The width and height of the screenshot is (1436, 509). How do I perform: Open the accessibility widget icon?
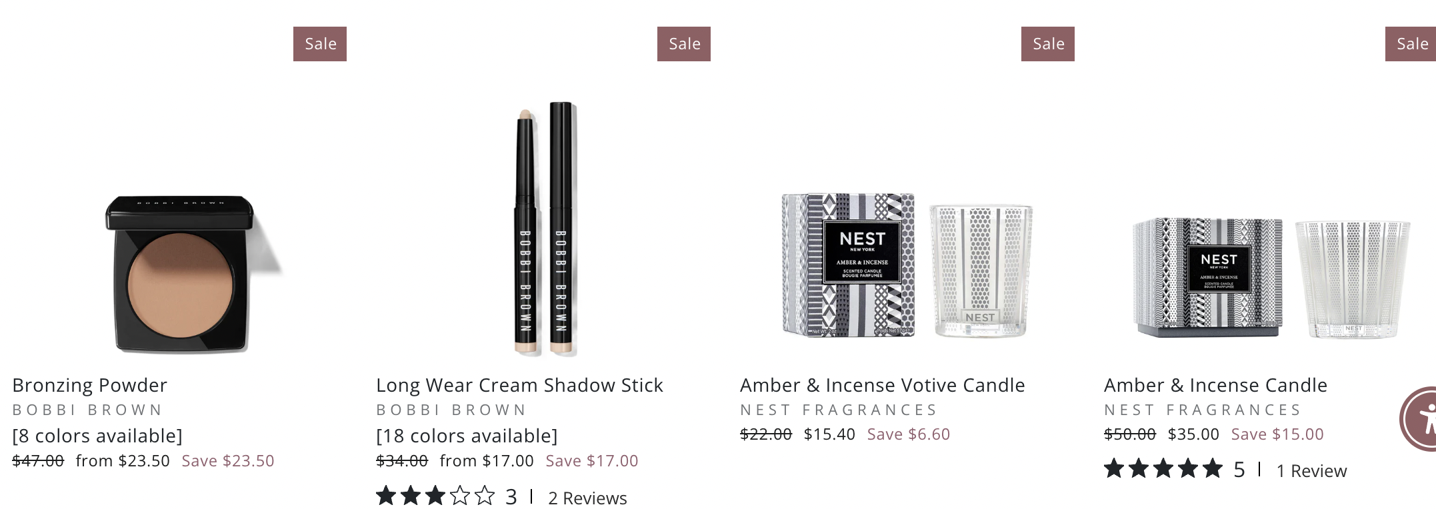1420,419
